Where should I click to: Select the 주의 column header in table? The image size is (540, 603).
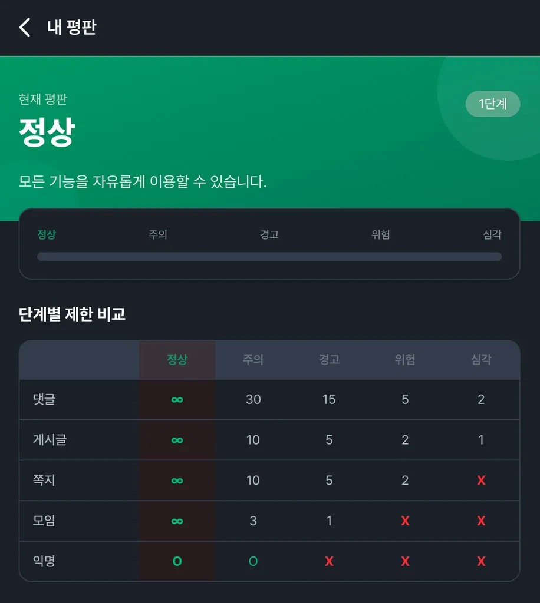253,360
